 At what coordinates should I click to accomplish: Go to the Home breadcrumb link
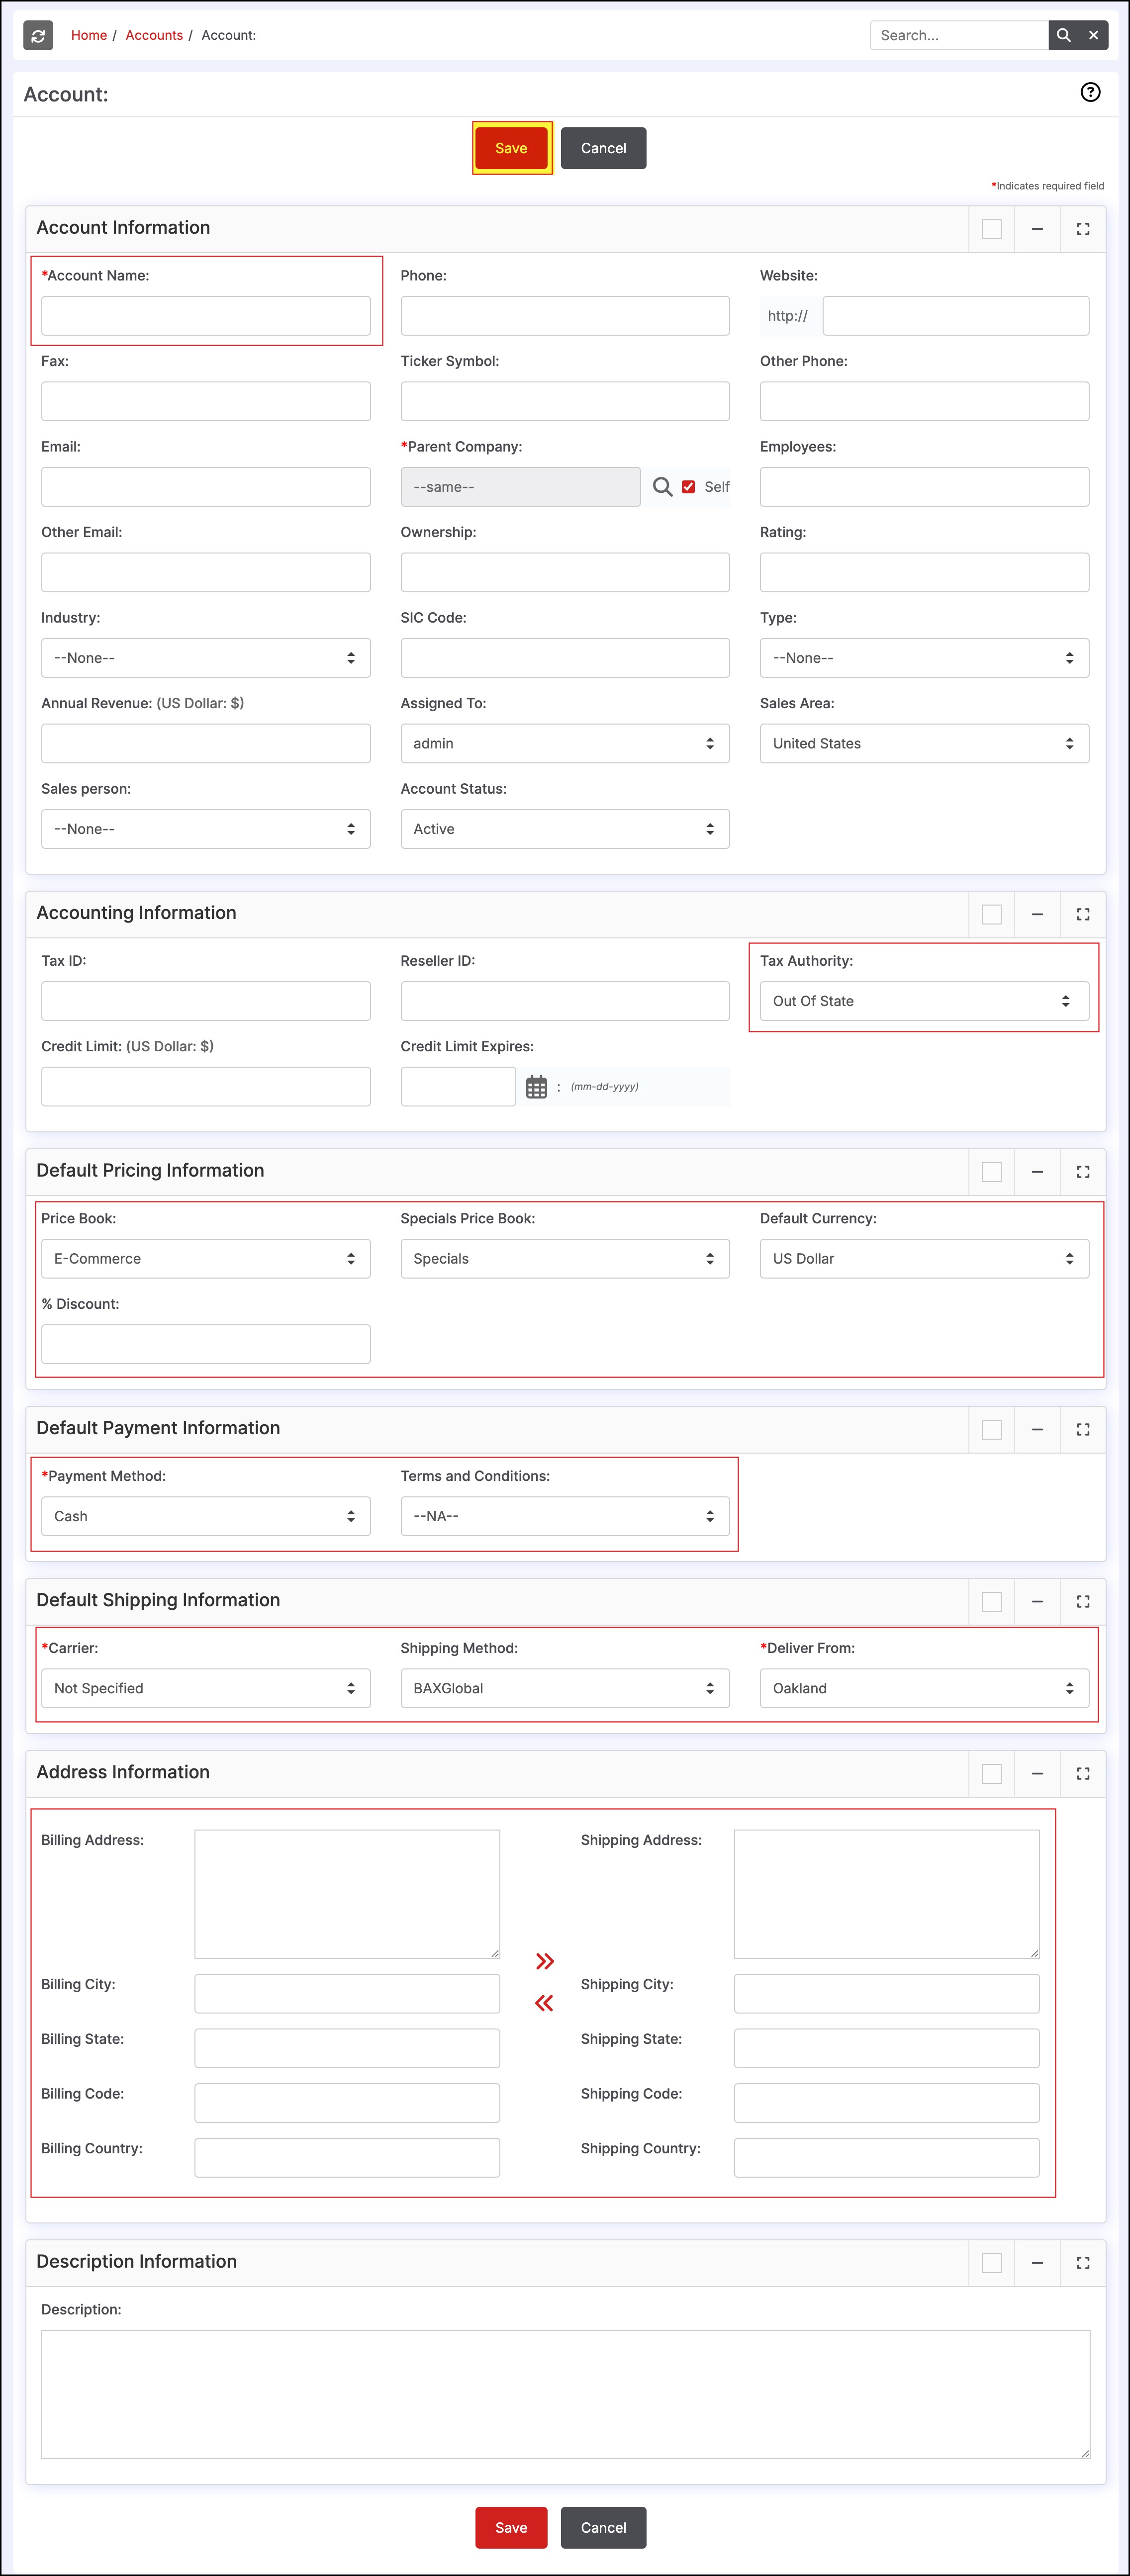[89, 35]
